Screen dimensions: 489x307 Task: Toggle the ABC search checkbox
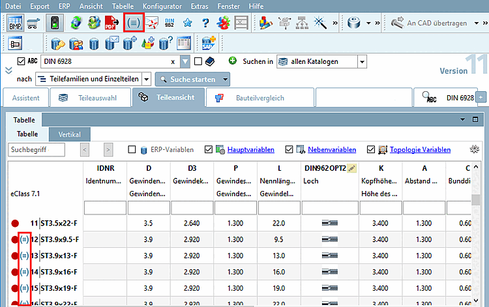pyautogui.click(x=21, y=61)
